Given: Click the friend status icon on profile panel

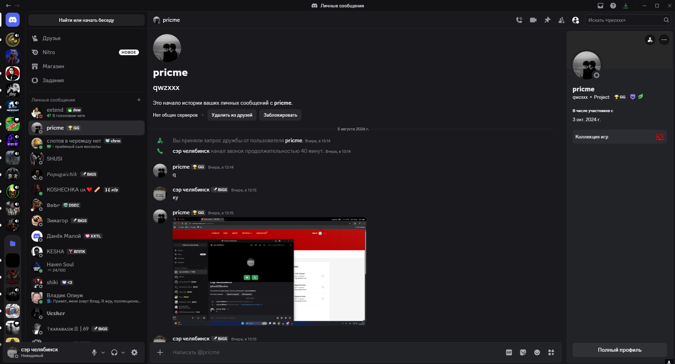Looking at the screenshot, I should [650, 40].
